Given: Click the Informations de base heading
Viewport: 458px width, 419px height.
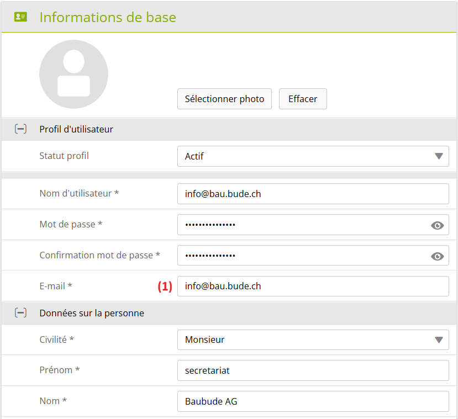Looking at the screenshot, I should point(108,17).
